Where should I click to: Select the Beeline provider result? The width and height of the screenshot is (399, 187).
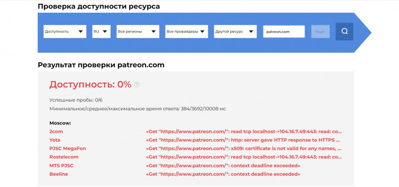click(58, 174)
